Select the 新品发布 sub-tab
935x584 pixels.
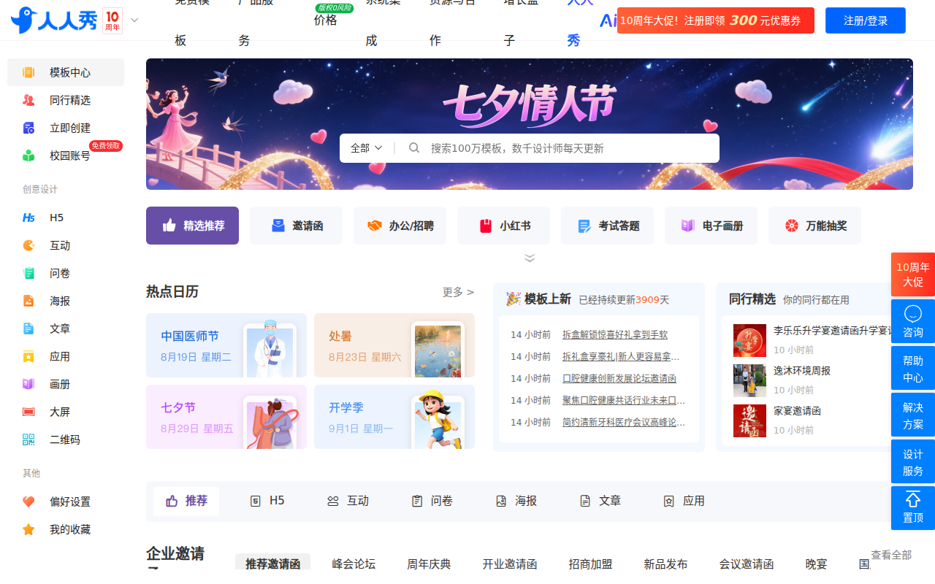[x=665, y=564]
